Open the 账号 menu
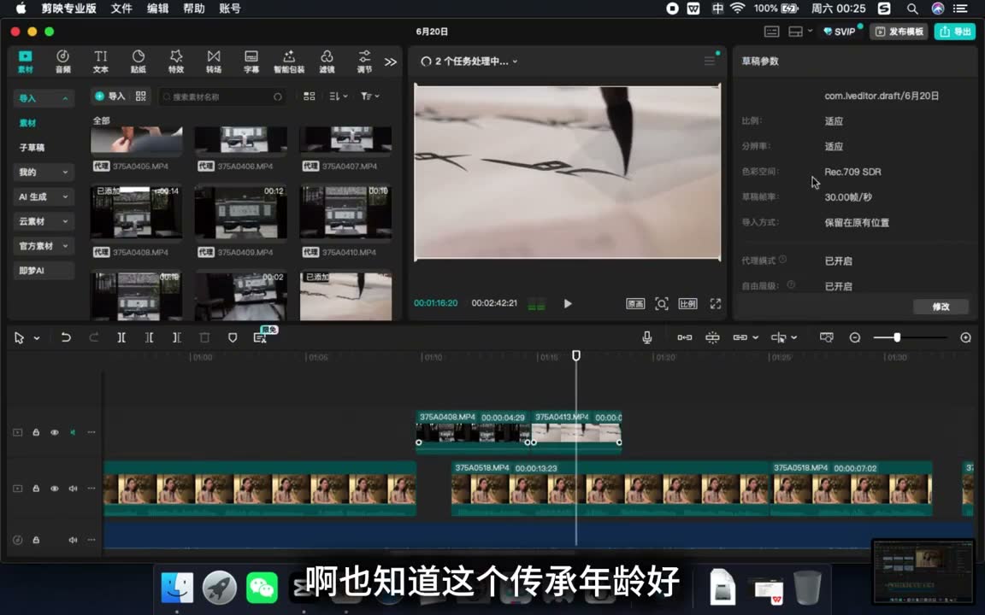This screenshot has height=615, width=985. click(x=230, y=9)
